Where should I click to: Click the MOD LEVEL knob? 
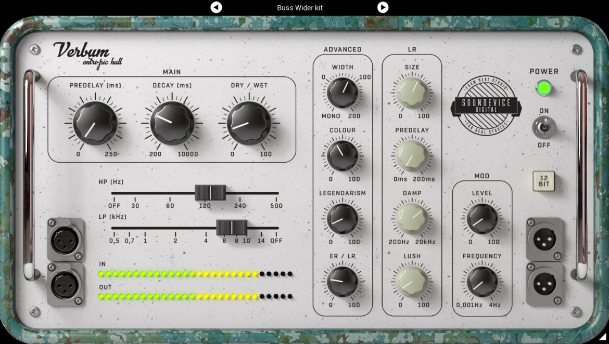[x=482, y=219]
